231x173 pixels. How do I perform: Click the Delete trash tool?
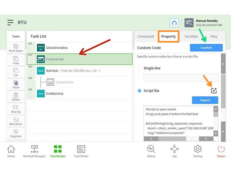tap(16, 97)
